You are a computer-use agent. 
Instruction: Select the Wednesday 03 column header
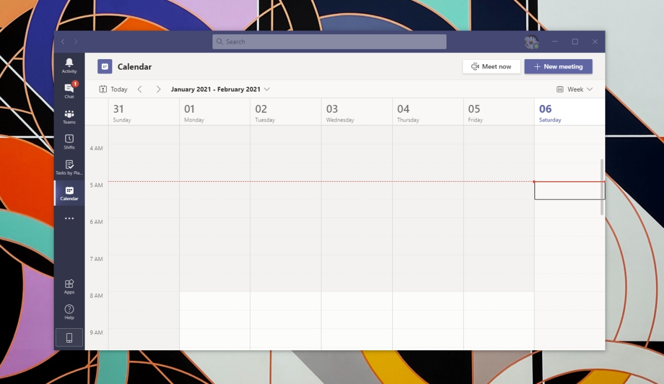click(357, 112)
